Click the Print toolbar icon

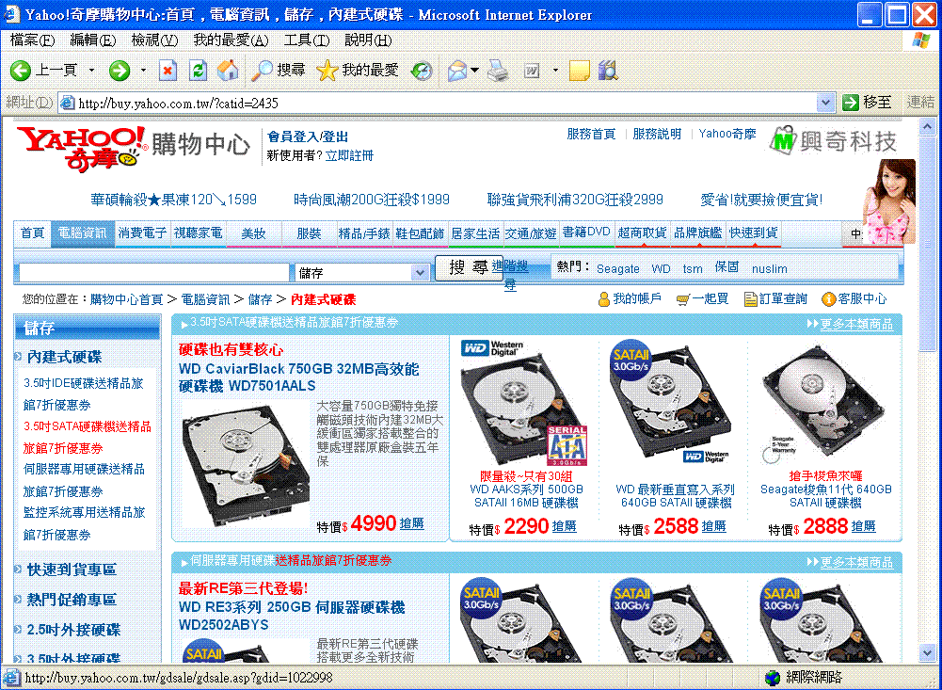(x=498, y=71)
